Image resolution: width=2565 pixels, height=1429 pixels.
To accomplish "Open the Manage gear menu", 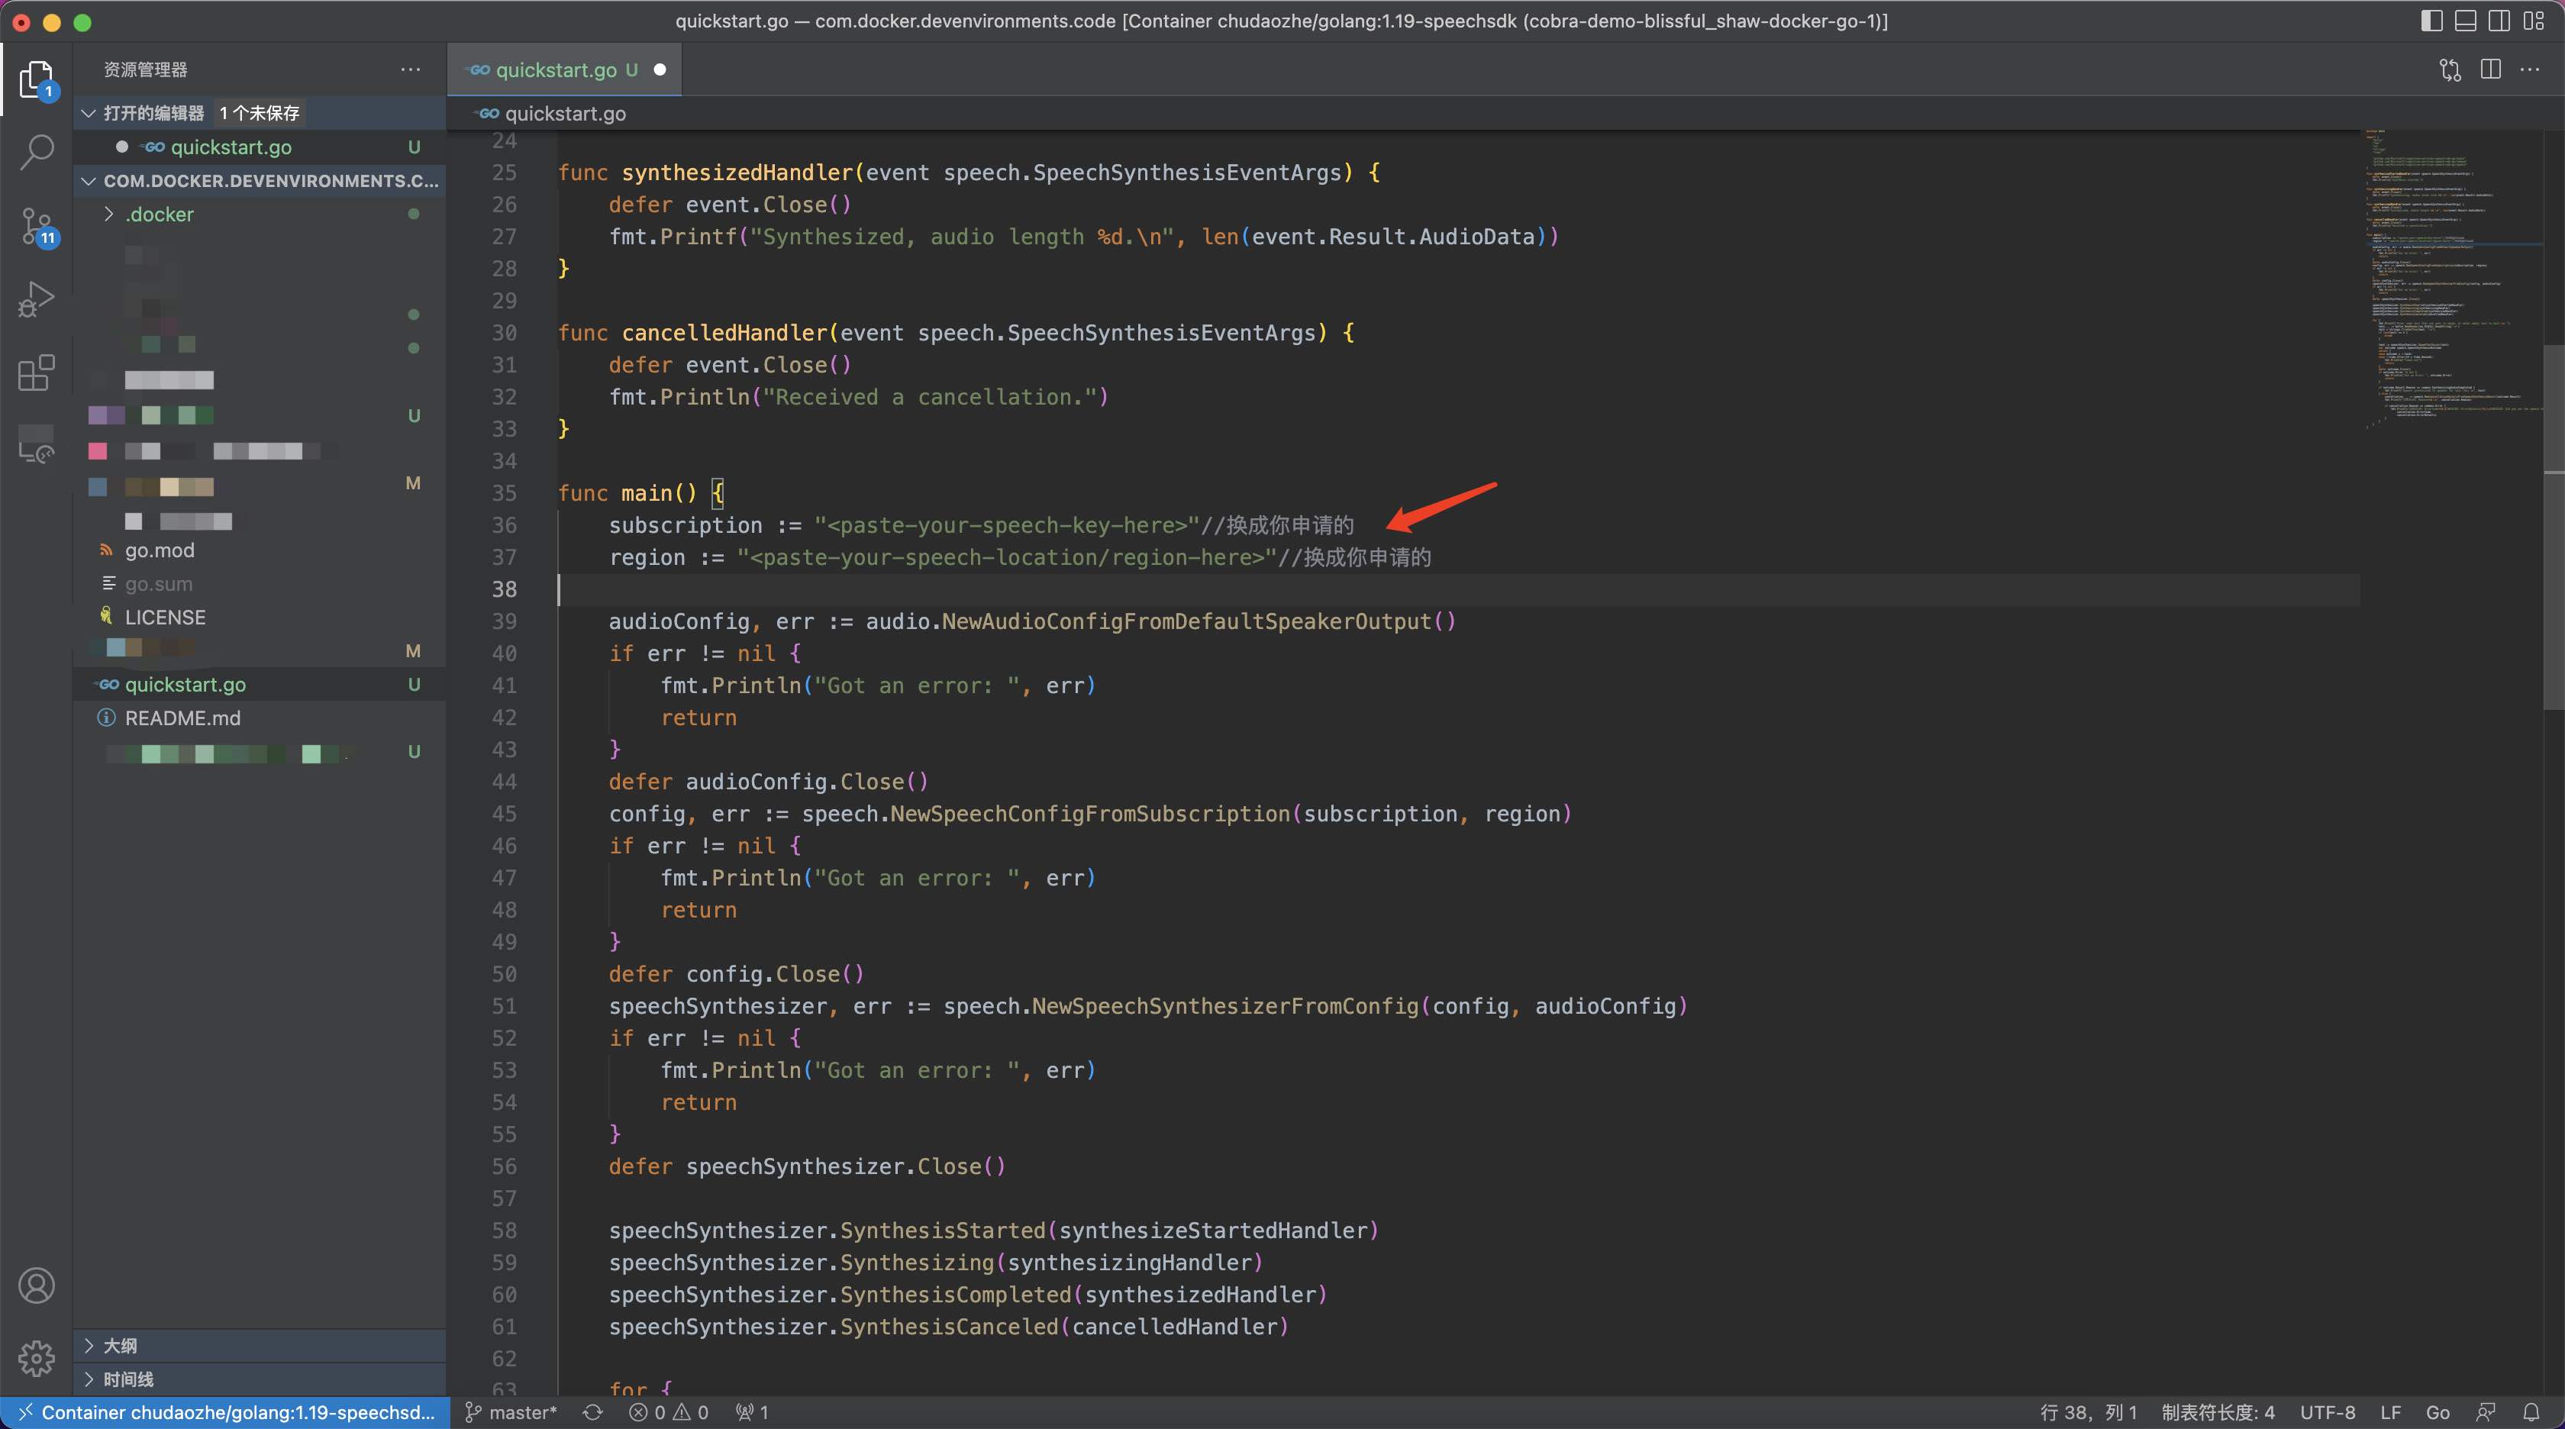I will pyautogui.click(x=37, y=1357).
